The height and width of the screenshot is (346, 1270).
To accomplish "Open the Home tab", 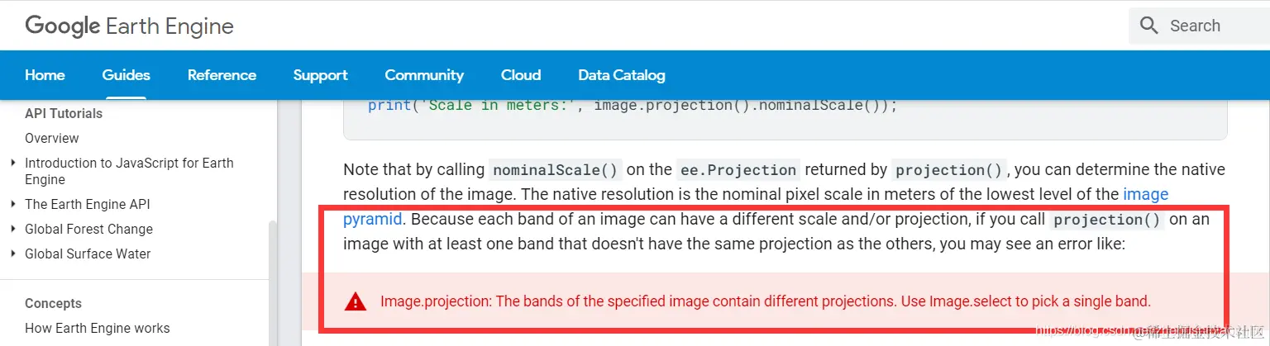I will click(x=45, y=75).
